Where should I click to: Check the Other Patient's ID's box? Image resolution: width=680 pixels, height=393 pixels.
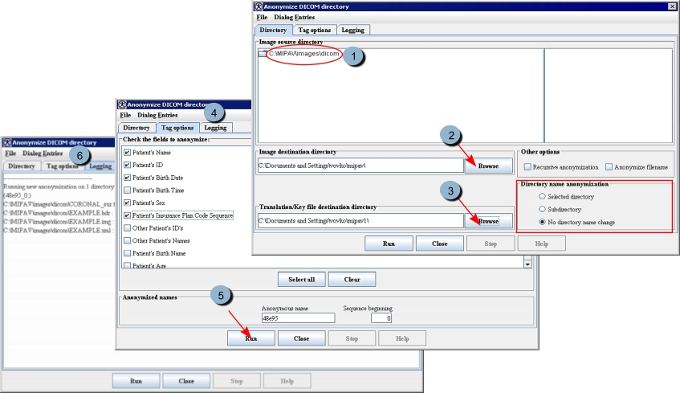[x=126, y=228]
